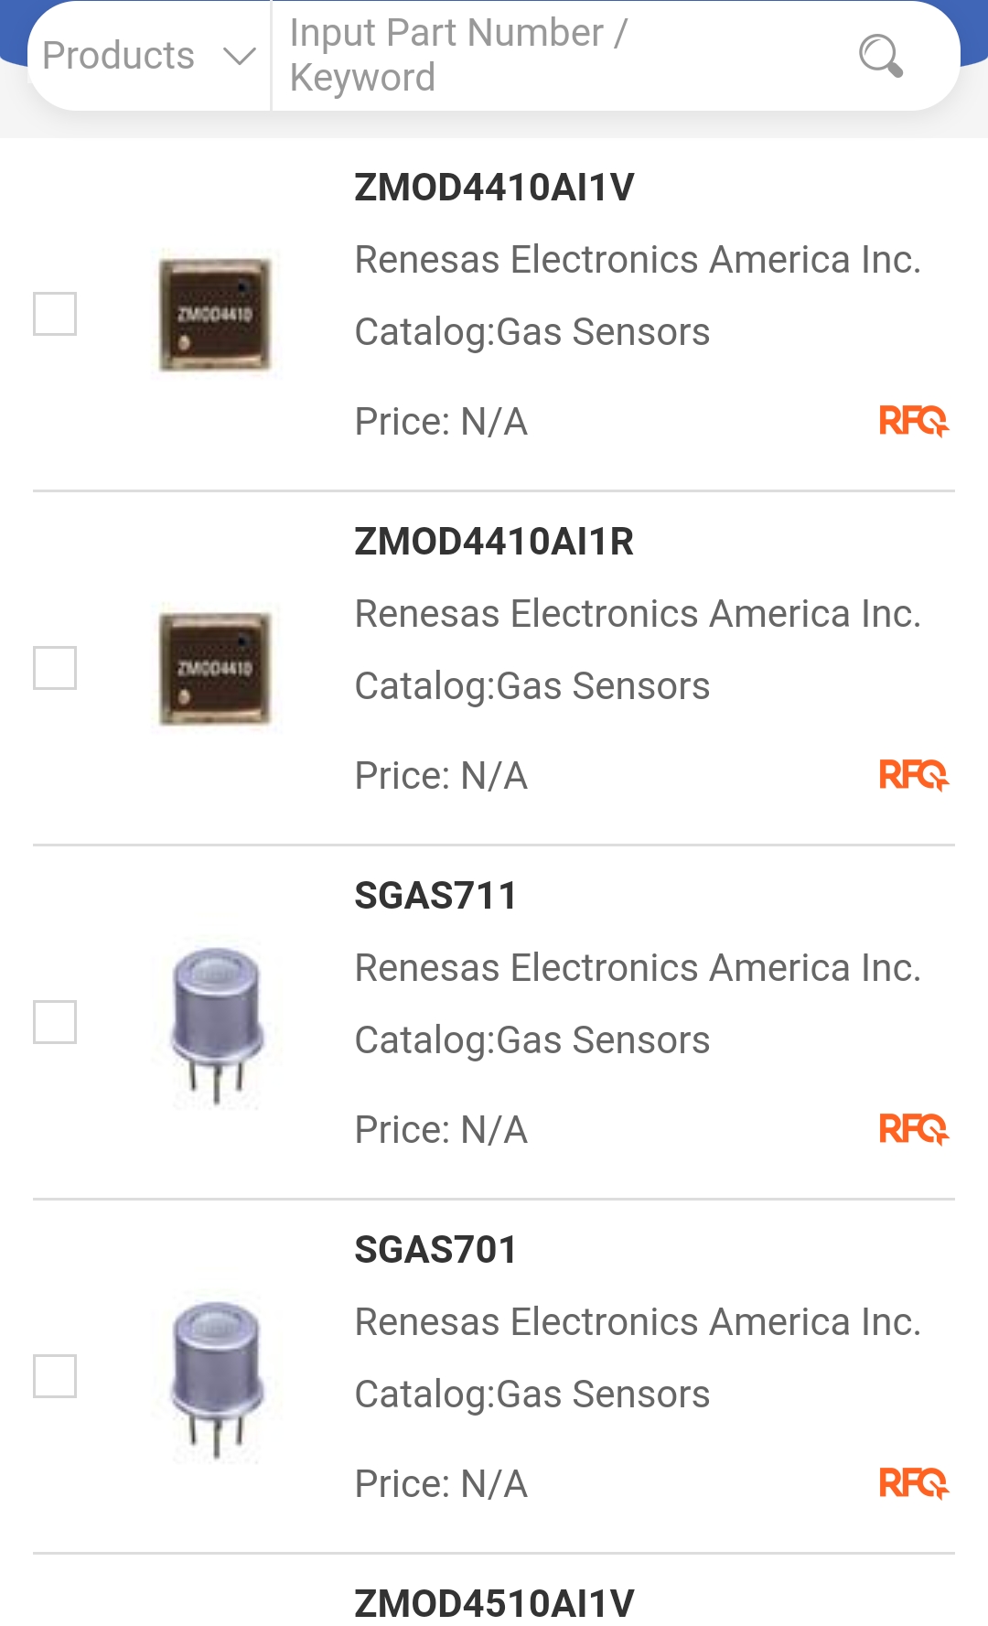The image size is (988, 1626).
Task: Open RFQ icon for SGAS711
Action: pyautogui.click(x=914, y=1129)
